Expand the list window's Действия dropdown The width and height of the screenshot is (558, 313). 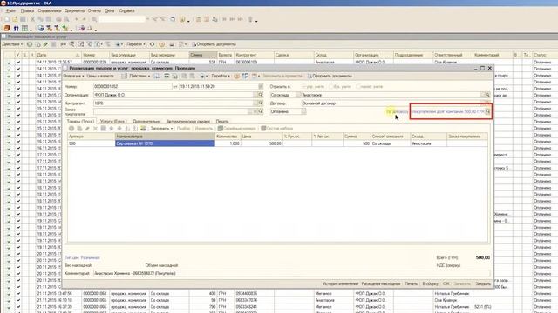(12, 44)
